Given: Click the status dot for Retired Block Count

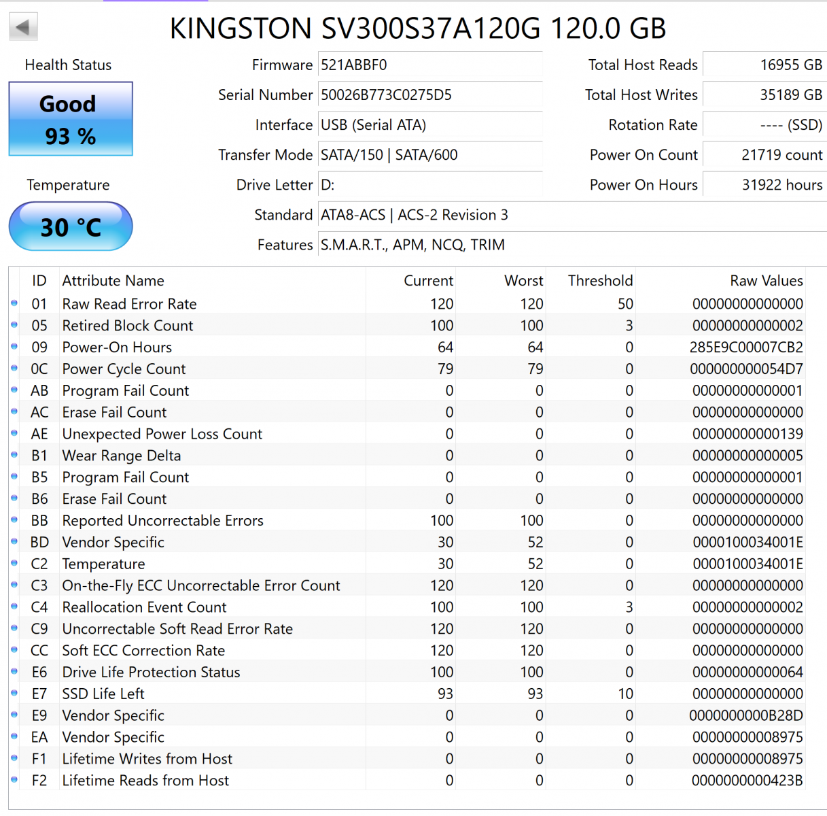Looking at the screenshot, I should click(x=14, y=325).
